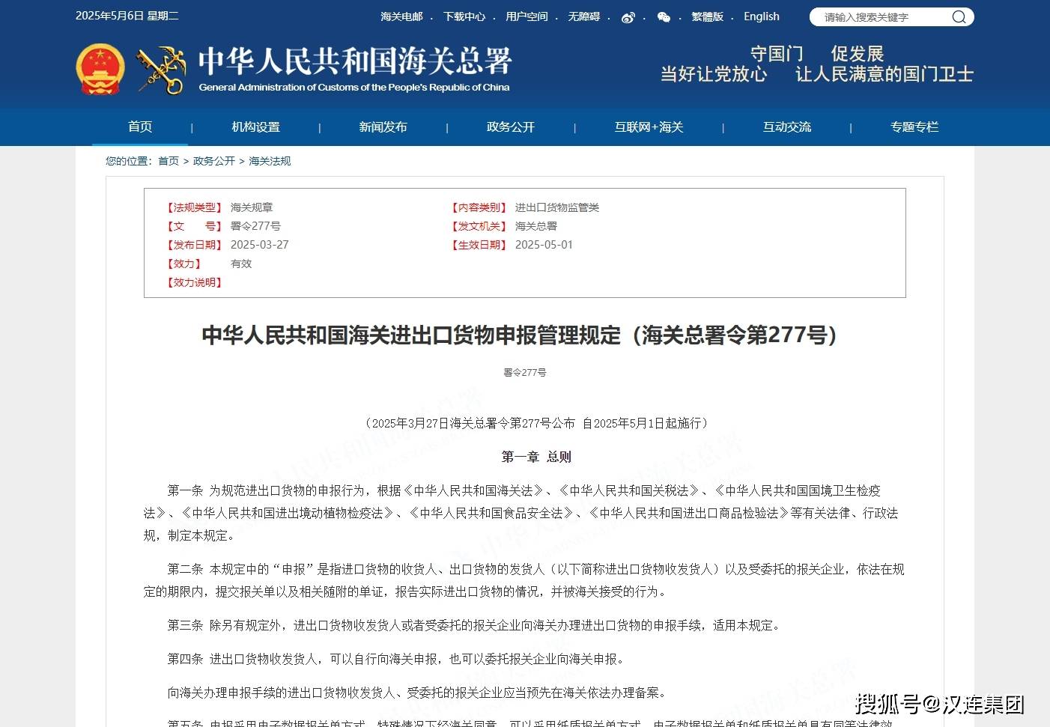The height and width of the screenshot is (727, 1050).
Task: Click the 有效 validity status value
Action: coord(241,264)
